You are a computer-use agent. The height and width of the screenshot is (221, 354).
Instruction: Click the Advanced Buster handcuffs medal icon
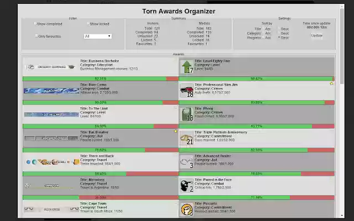coord(187,162)
